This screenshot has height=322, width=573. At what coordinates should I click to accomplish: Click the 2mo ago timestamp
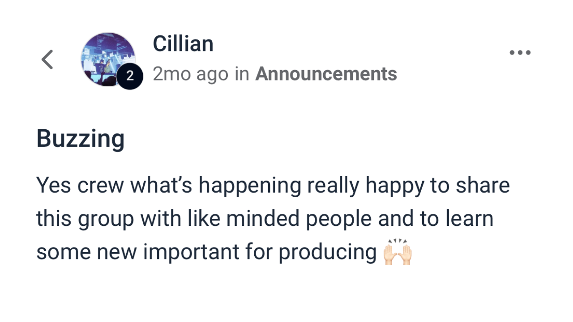[191, 74]
